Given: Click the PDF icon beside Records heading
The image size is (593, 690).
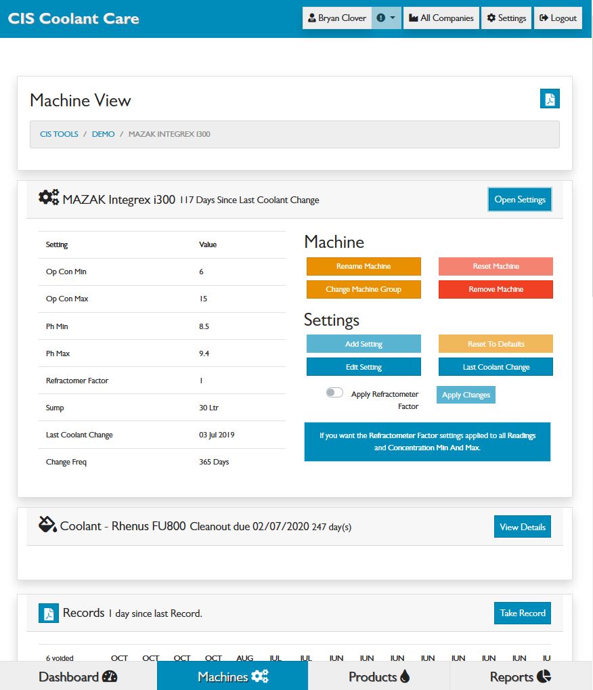Looking at the screenshot, I should pyautogui.click(x=49, y=613).
